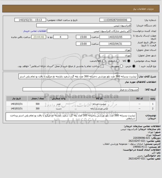Click the general need description text field
Image resolution: width=162 pixels, height=178 pixels.
coord(78,76)
